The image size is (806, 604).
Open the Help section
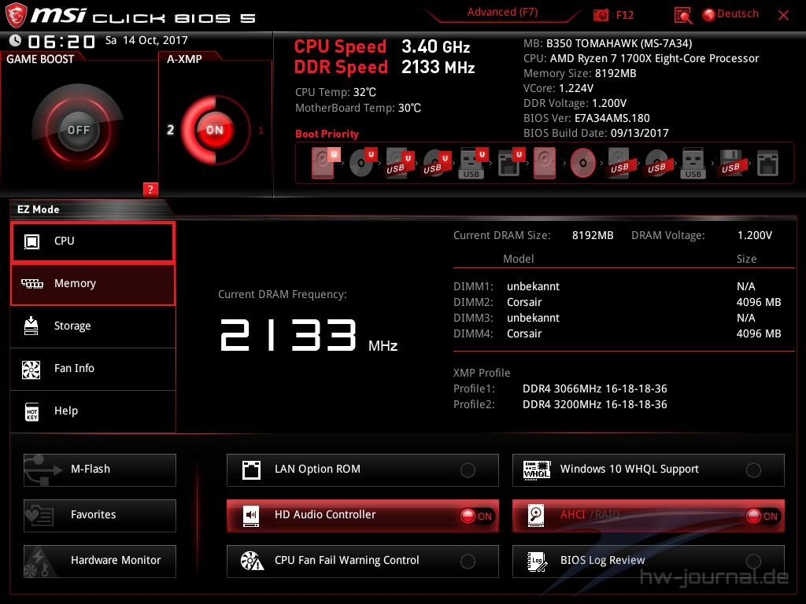click(93, 412)
